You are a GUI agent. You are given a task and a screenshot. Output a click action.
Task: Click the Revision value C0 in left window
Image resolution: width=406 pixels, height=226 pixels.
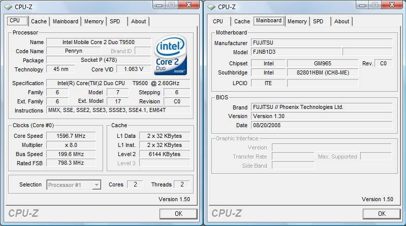point(177,101)
